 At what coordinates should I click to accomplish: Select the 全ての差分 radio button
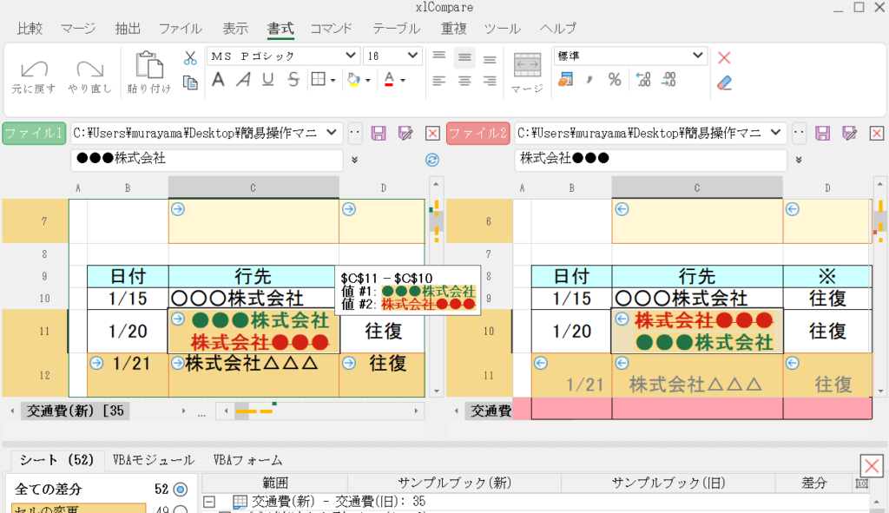pyautogui.click(x=181, y=489)
